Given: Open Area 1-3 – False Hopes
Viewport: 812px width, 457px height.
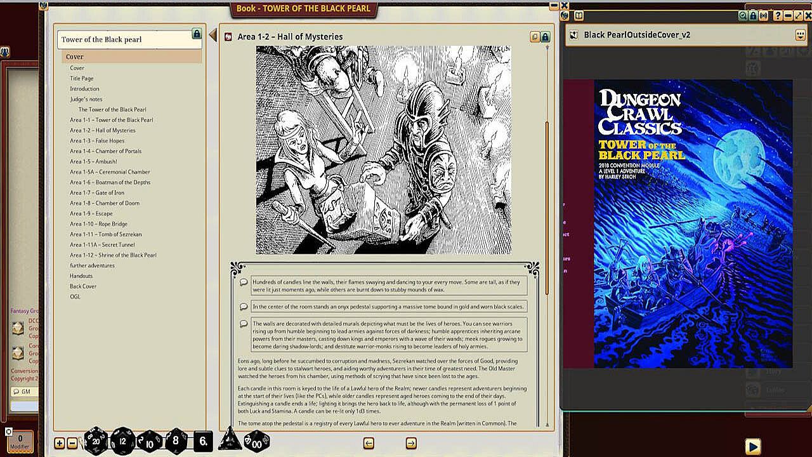Looking at the screenshot, I should coord(97,141).
